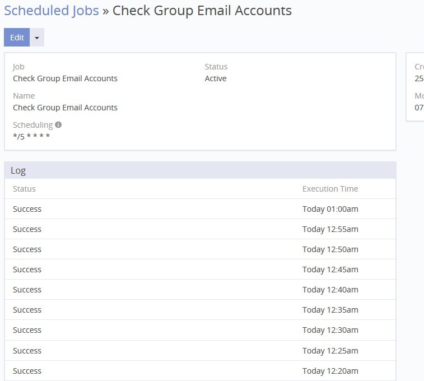Viewport: 424px width, 381px height.
Task: Click Success status in the 12:40am row
Action: [x=27, y=290]
